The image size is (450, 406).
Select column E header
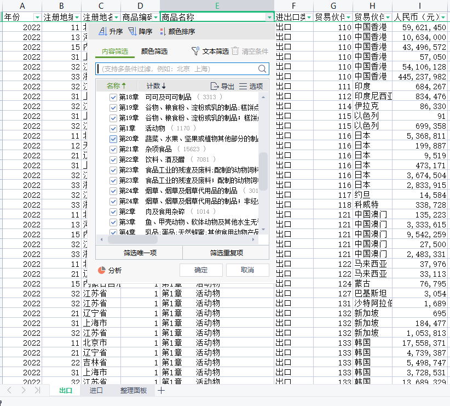(x=217, y=5)
